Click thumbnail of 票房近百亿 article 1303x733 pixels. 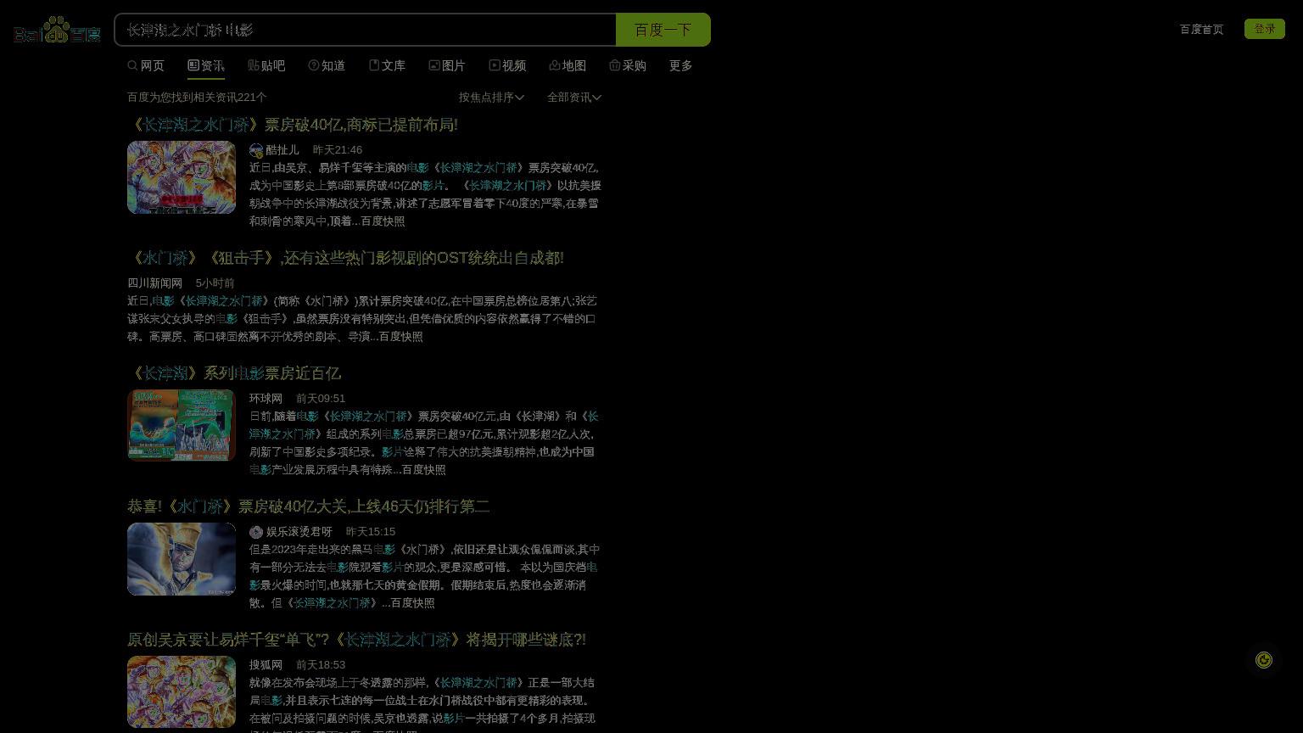tap(182, 425)
